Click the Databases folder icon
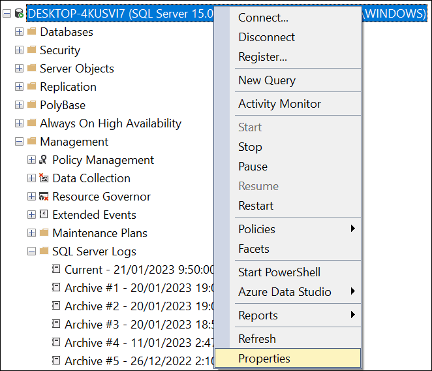The width and height of the screenshot is (432, 371). point(32,31)
